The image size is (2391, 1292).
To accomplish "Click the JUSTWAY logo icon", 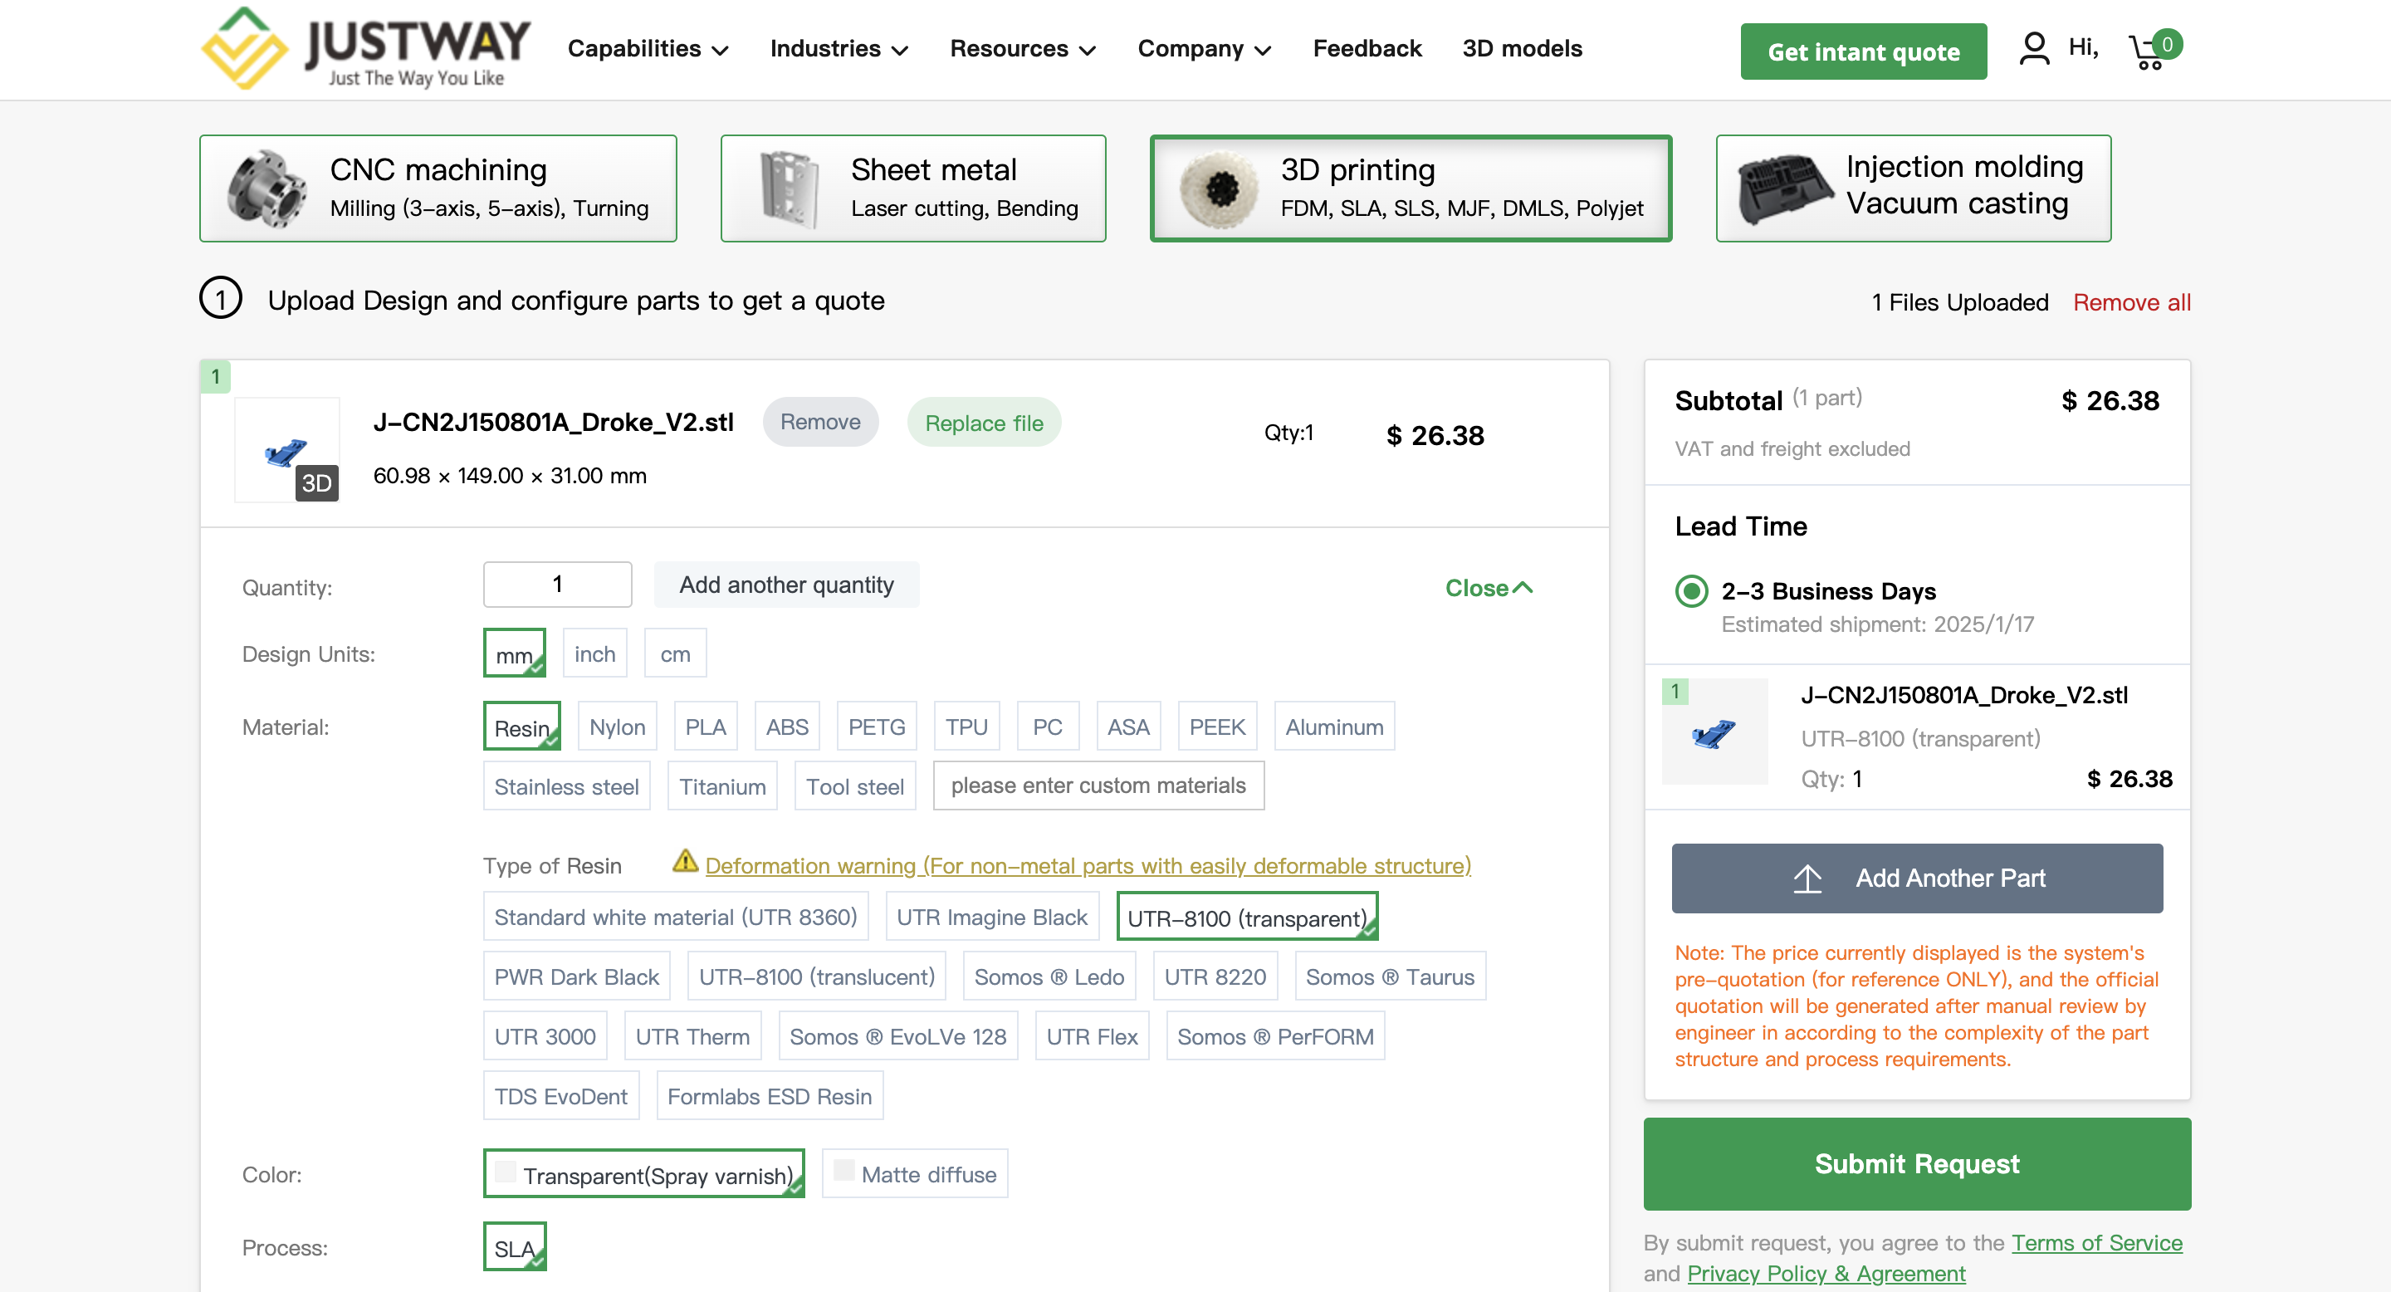I will [245, 48].
